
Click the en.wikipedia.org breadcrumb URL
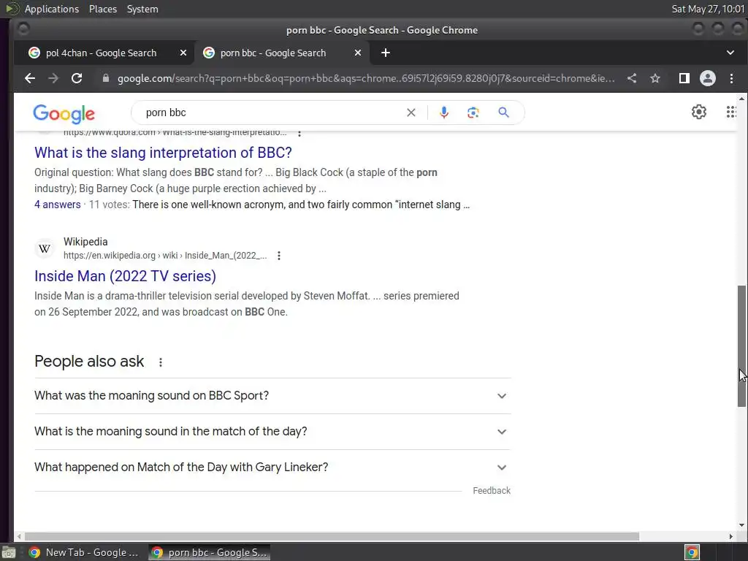(165, 256)
